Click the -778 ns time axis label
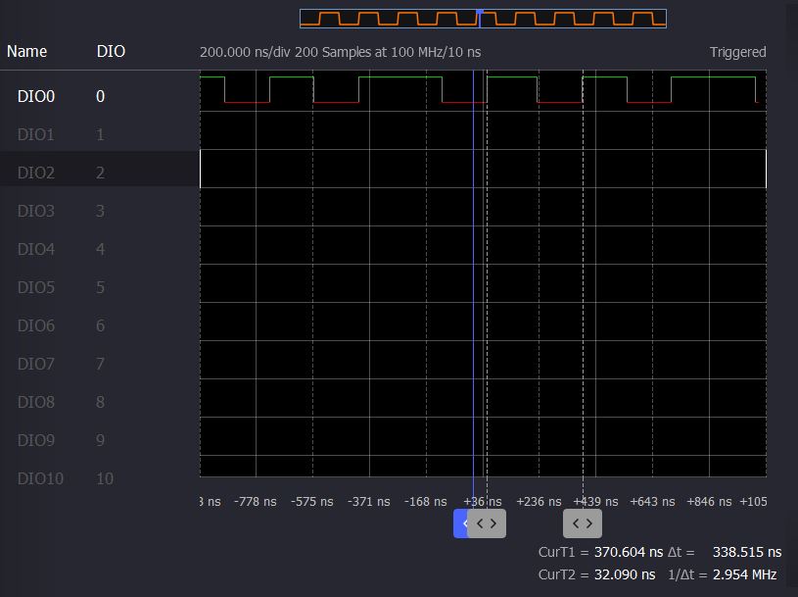Image resolution: width=798 pixels, height=597 pixels. [x=255, y=502]
